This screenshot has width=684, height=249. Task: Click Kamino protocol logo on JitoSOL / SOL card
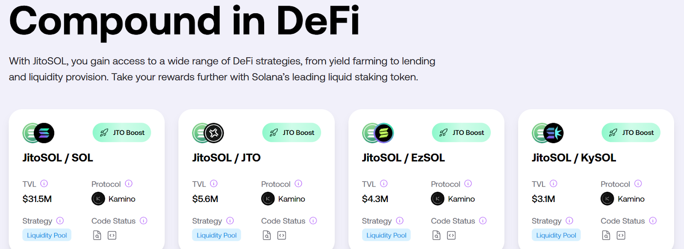(x=98, y=199)
